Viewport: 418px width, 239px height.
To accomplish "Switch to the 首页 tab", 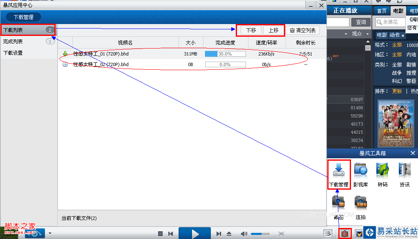I will point(382,11).
